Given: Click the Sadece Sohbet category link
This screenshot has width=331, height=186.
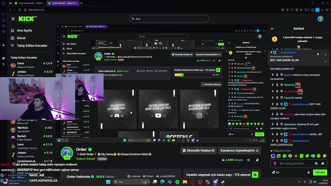Looking at the screenshot, I should tap(86, 159).
